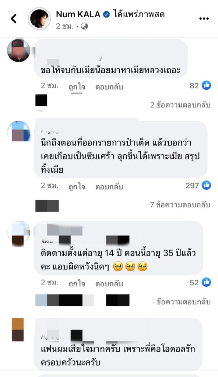Tap the globe public visibility icon

(84, 26)
